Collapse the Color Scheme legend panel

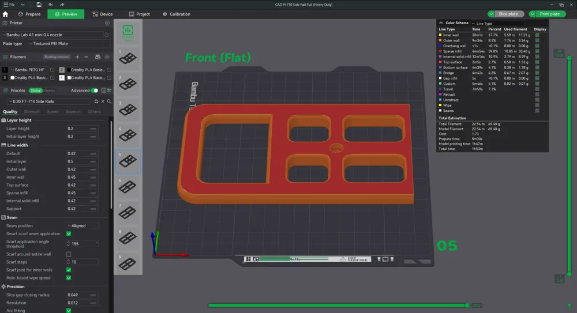441,23
